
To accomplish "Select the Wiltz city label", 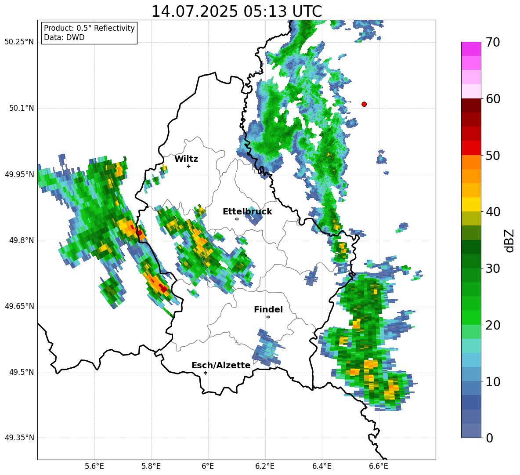I will (x=186, y=159).
